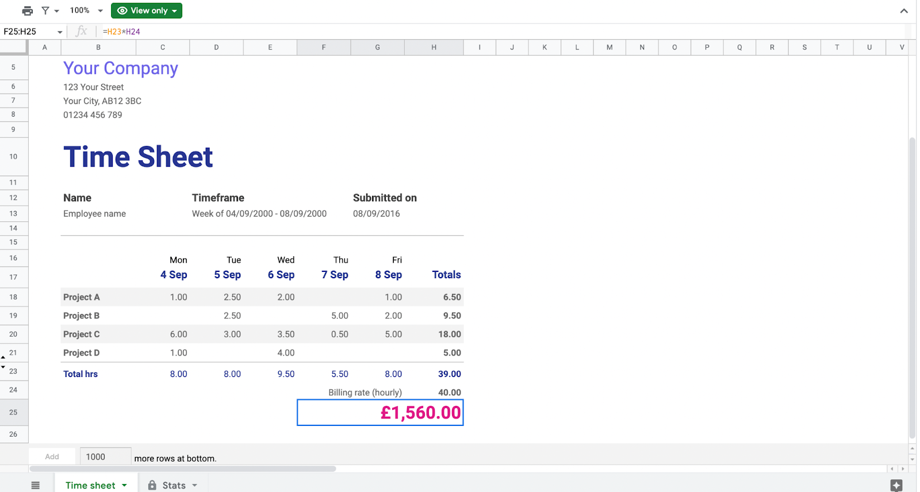Click the print icon in the toolbar
This screenshot has width=920, height=492.
click(27, 11)
